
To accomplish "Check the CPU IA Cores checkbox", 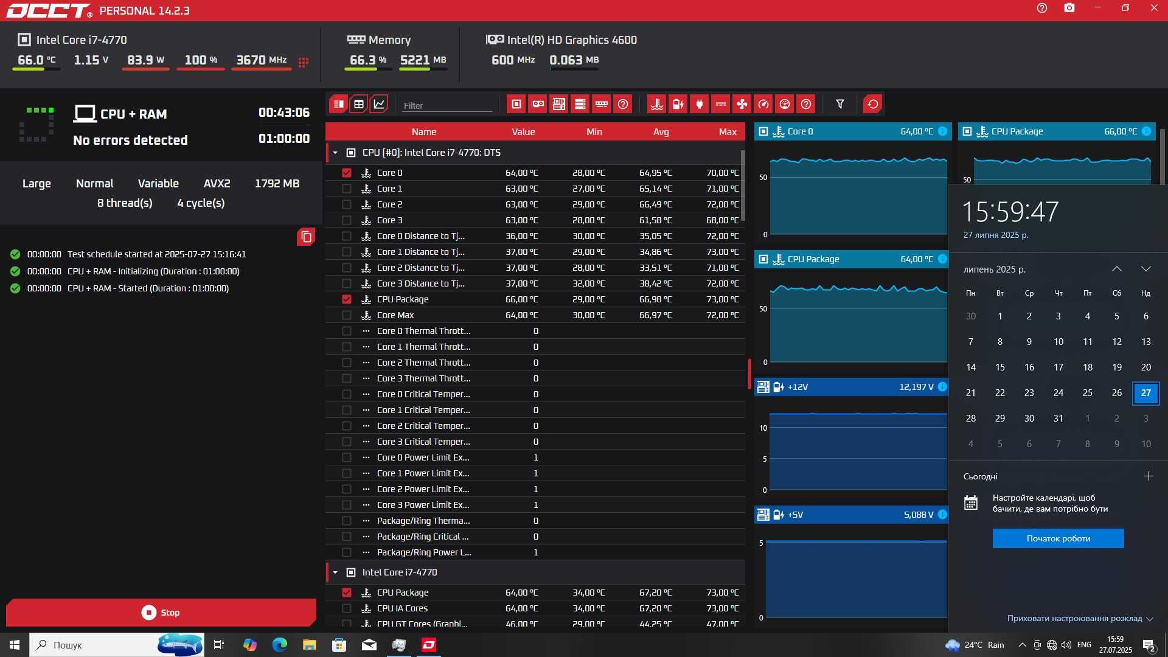I will pos(347,608).
